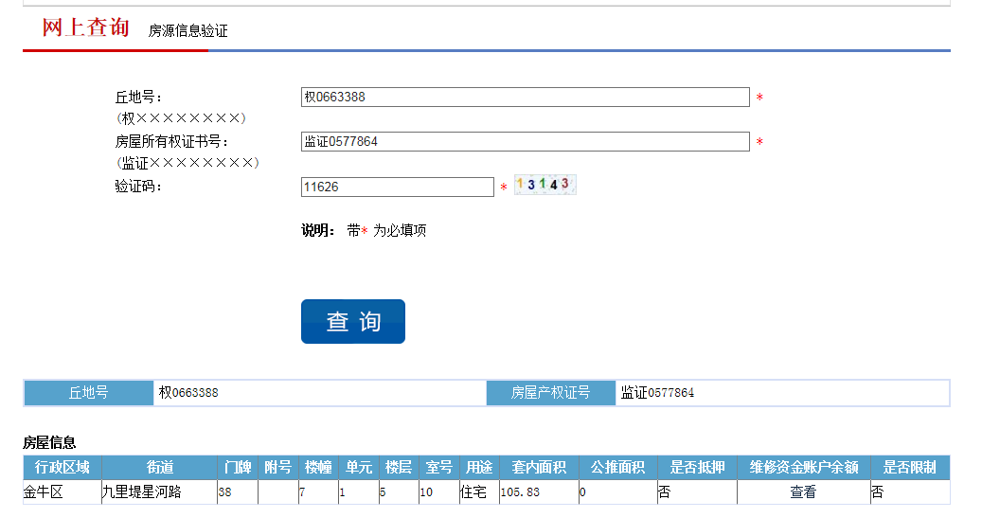Click the 丘地号 input field
The image size is (982, 518).
(525, 97)
